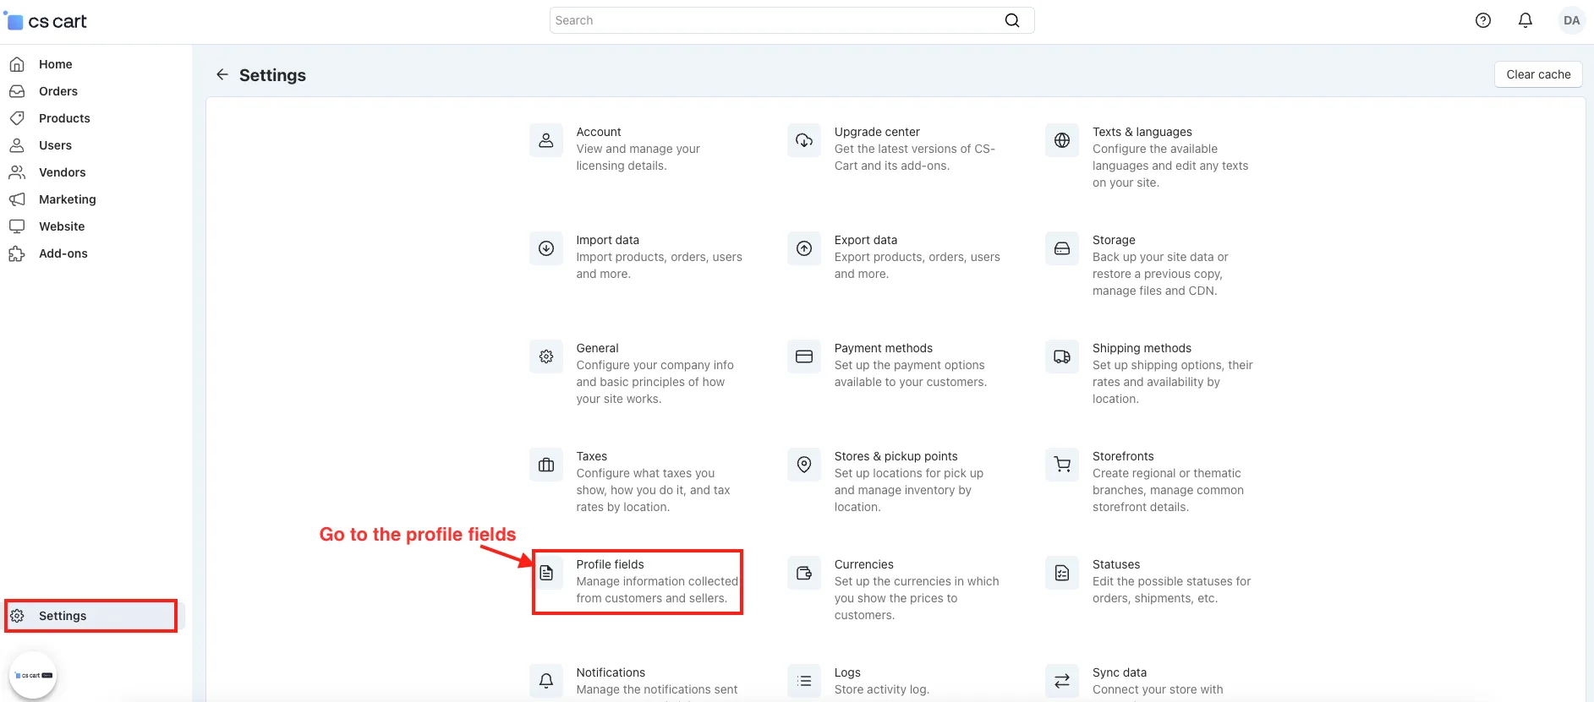1594x702 pixels.
Task: Open the notifications bell in header
Action: (1526, 20)
